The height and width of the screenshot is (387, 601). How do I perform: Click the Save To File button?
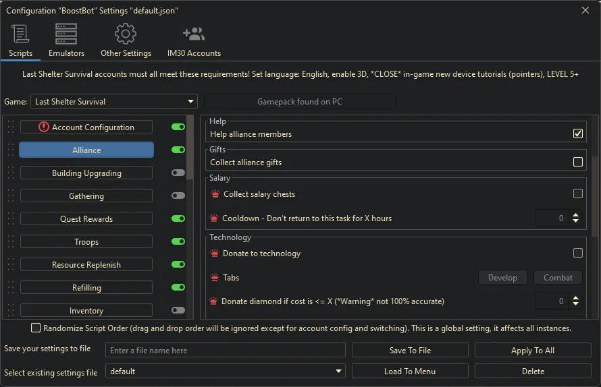410,350
